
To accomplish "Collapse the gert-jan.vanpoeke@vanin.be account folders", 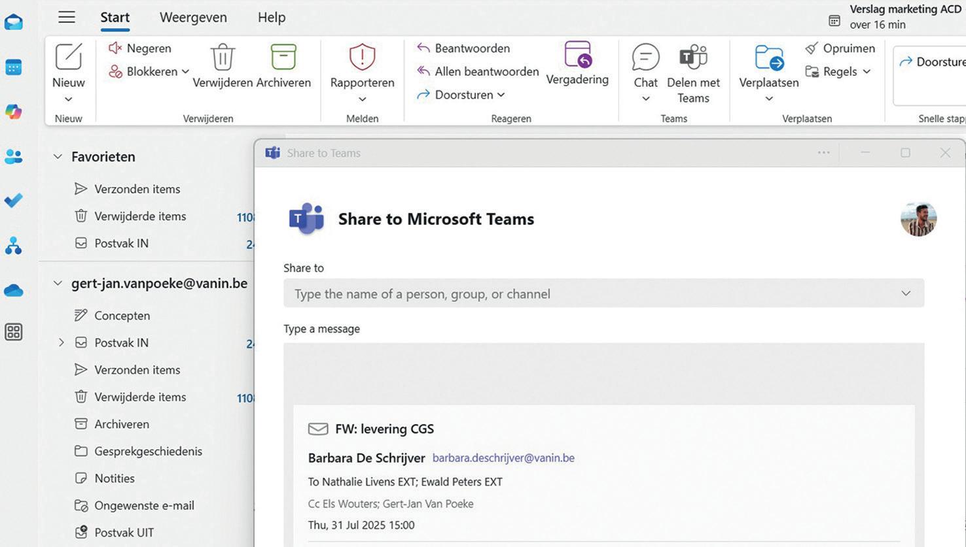I will 58,284.
